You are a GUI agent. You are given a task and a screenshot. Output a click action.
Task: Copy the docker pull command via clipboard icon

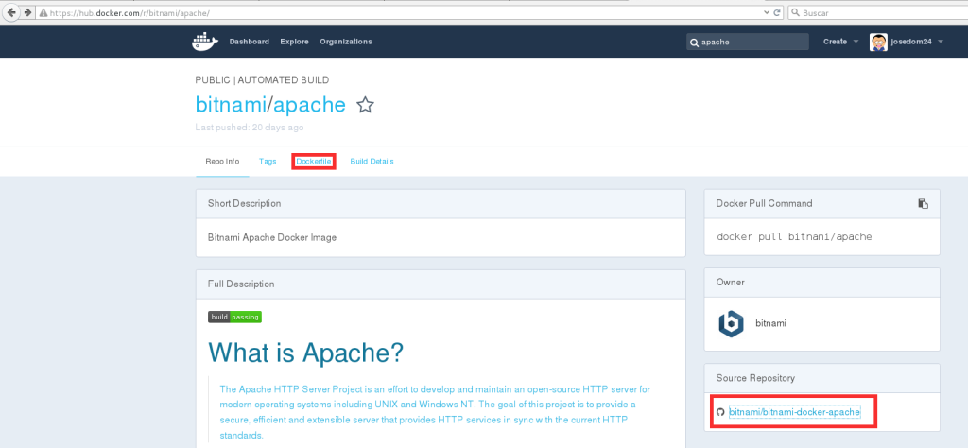coord(923,203)
